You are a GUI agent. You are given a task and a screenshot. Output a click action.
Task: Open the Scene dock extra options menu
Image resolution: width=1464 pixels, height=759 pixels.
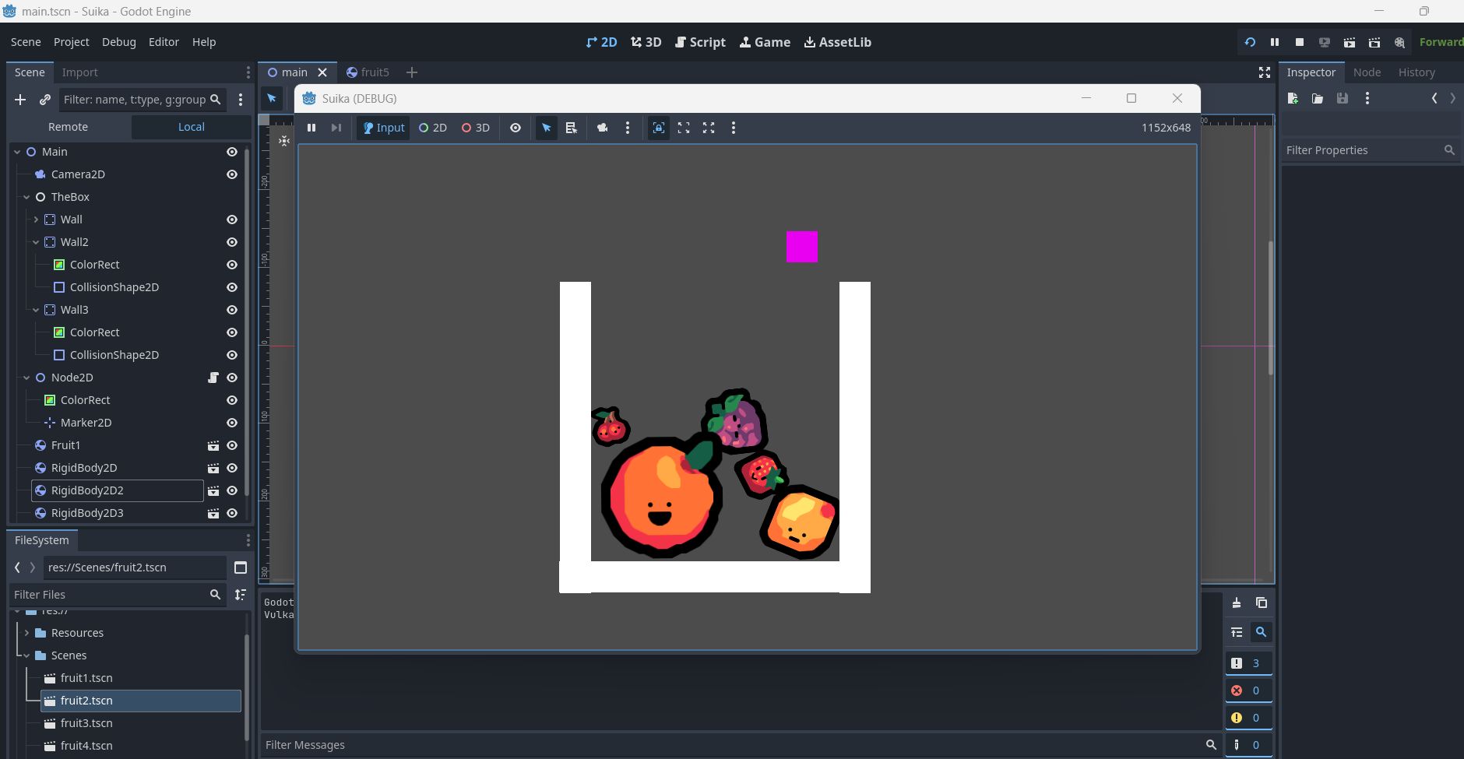[x=241, y=100]
